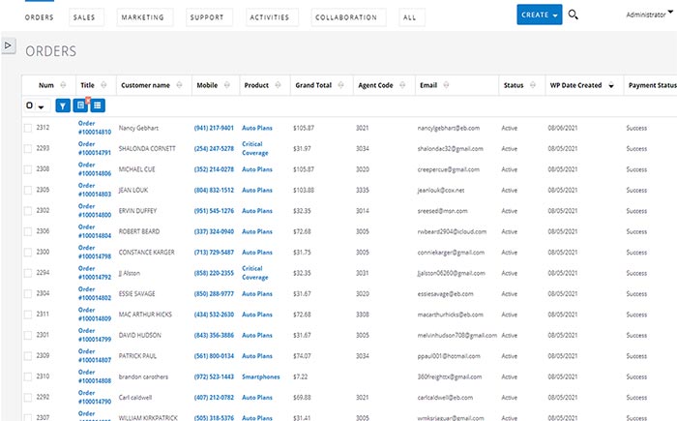Open Order #100014791 link
The width and height of the screenshot is (677, 421).
[x=95, y=148]
